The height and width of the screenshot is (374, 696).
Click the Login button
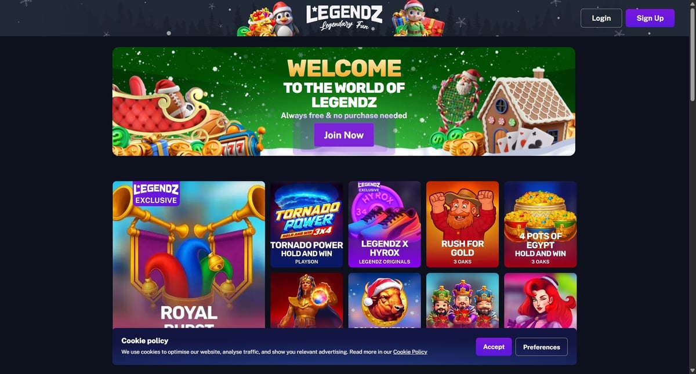point(601,18)
